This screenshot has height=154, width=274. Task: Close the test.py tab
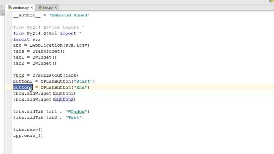(x=56, y=8)
